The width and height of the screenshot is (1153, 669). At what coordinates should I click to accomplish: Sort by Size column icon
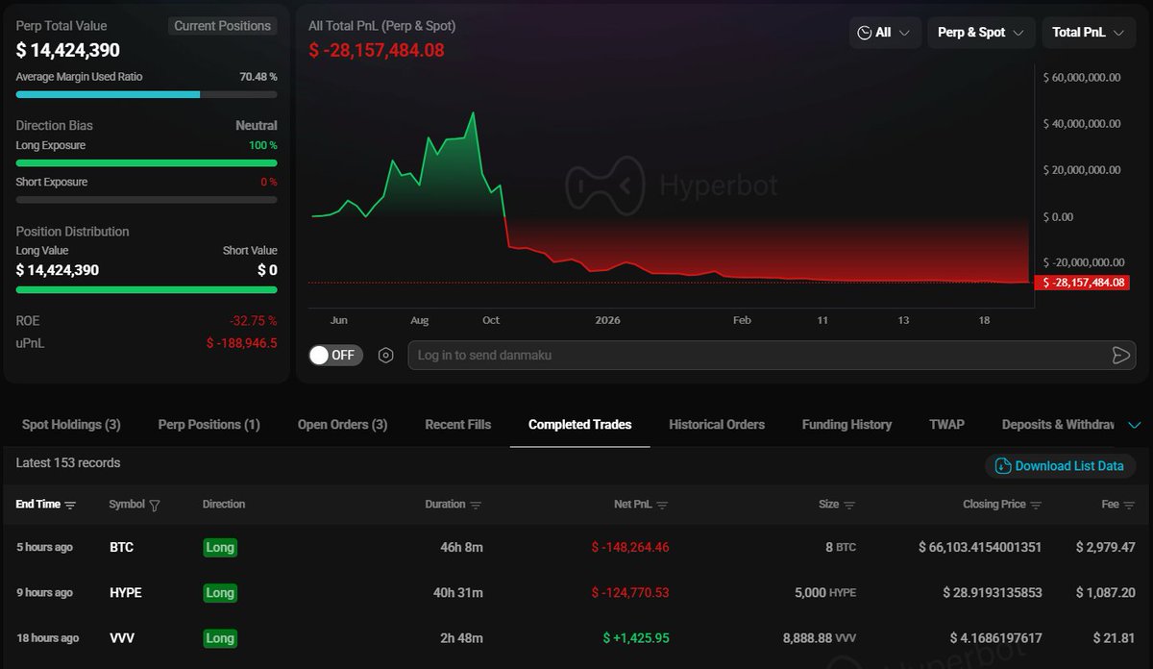coord(849,505)
